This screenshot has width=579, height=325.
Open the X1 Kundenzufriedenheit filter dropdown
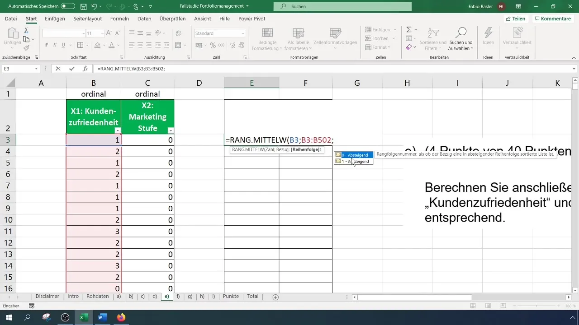pos(118,130)
